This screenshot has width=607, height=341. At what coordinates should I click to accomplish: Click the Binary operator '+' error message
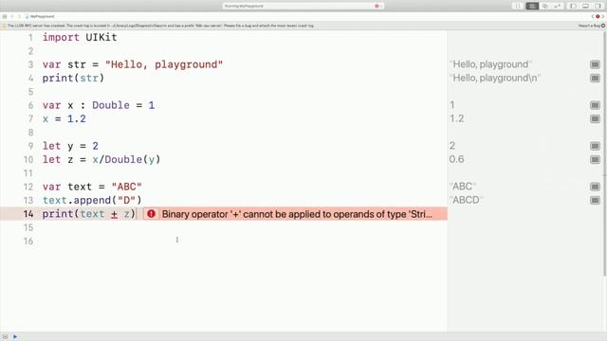click(x=297, y=214)
